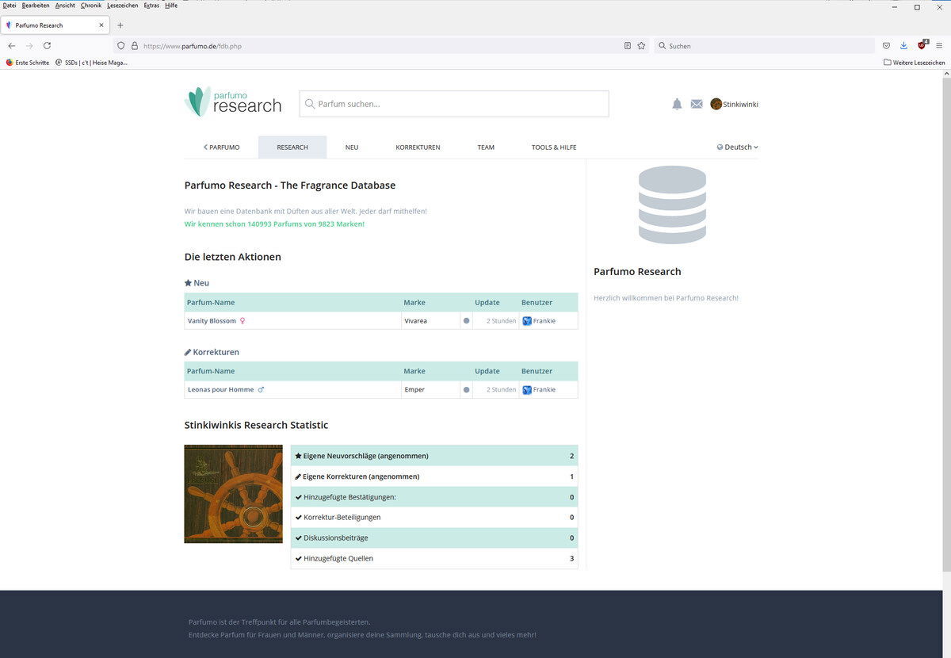This screenshot has width=951, height=658.
Task: Click Korrektur-Beteiligungen row
Action: pos(434,518)
